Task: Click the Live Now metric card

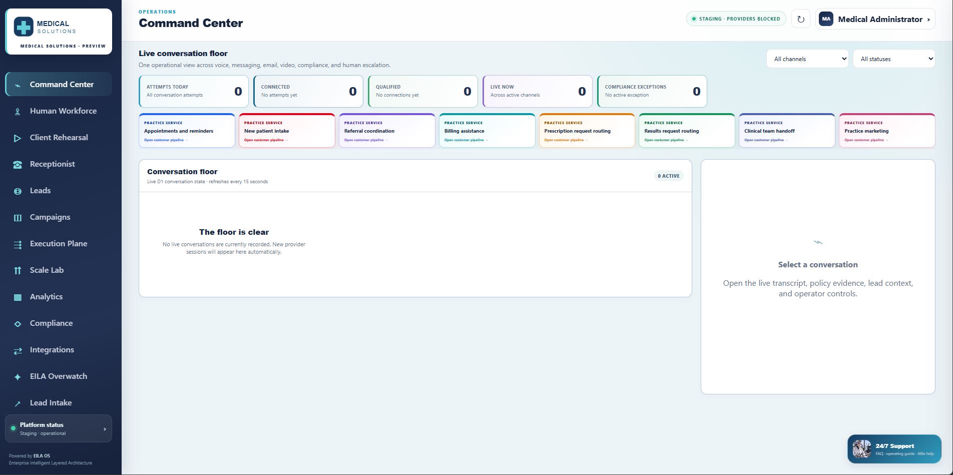Action: [x=538, y=91]
